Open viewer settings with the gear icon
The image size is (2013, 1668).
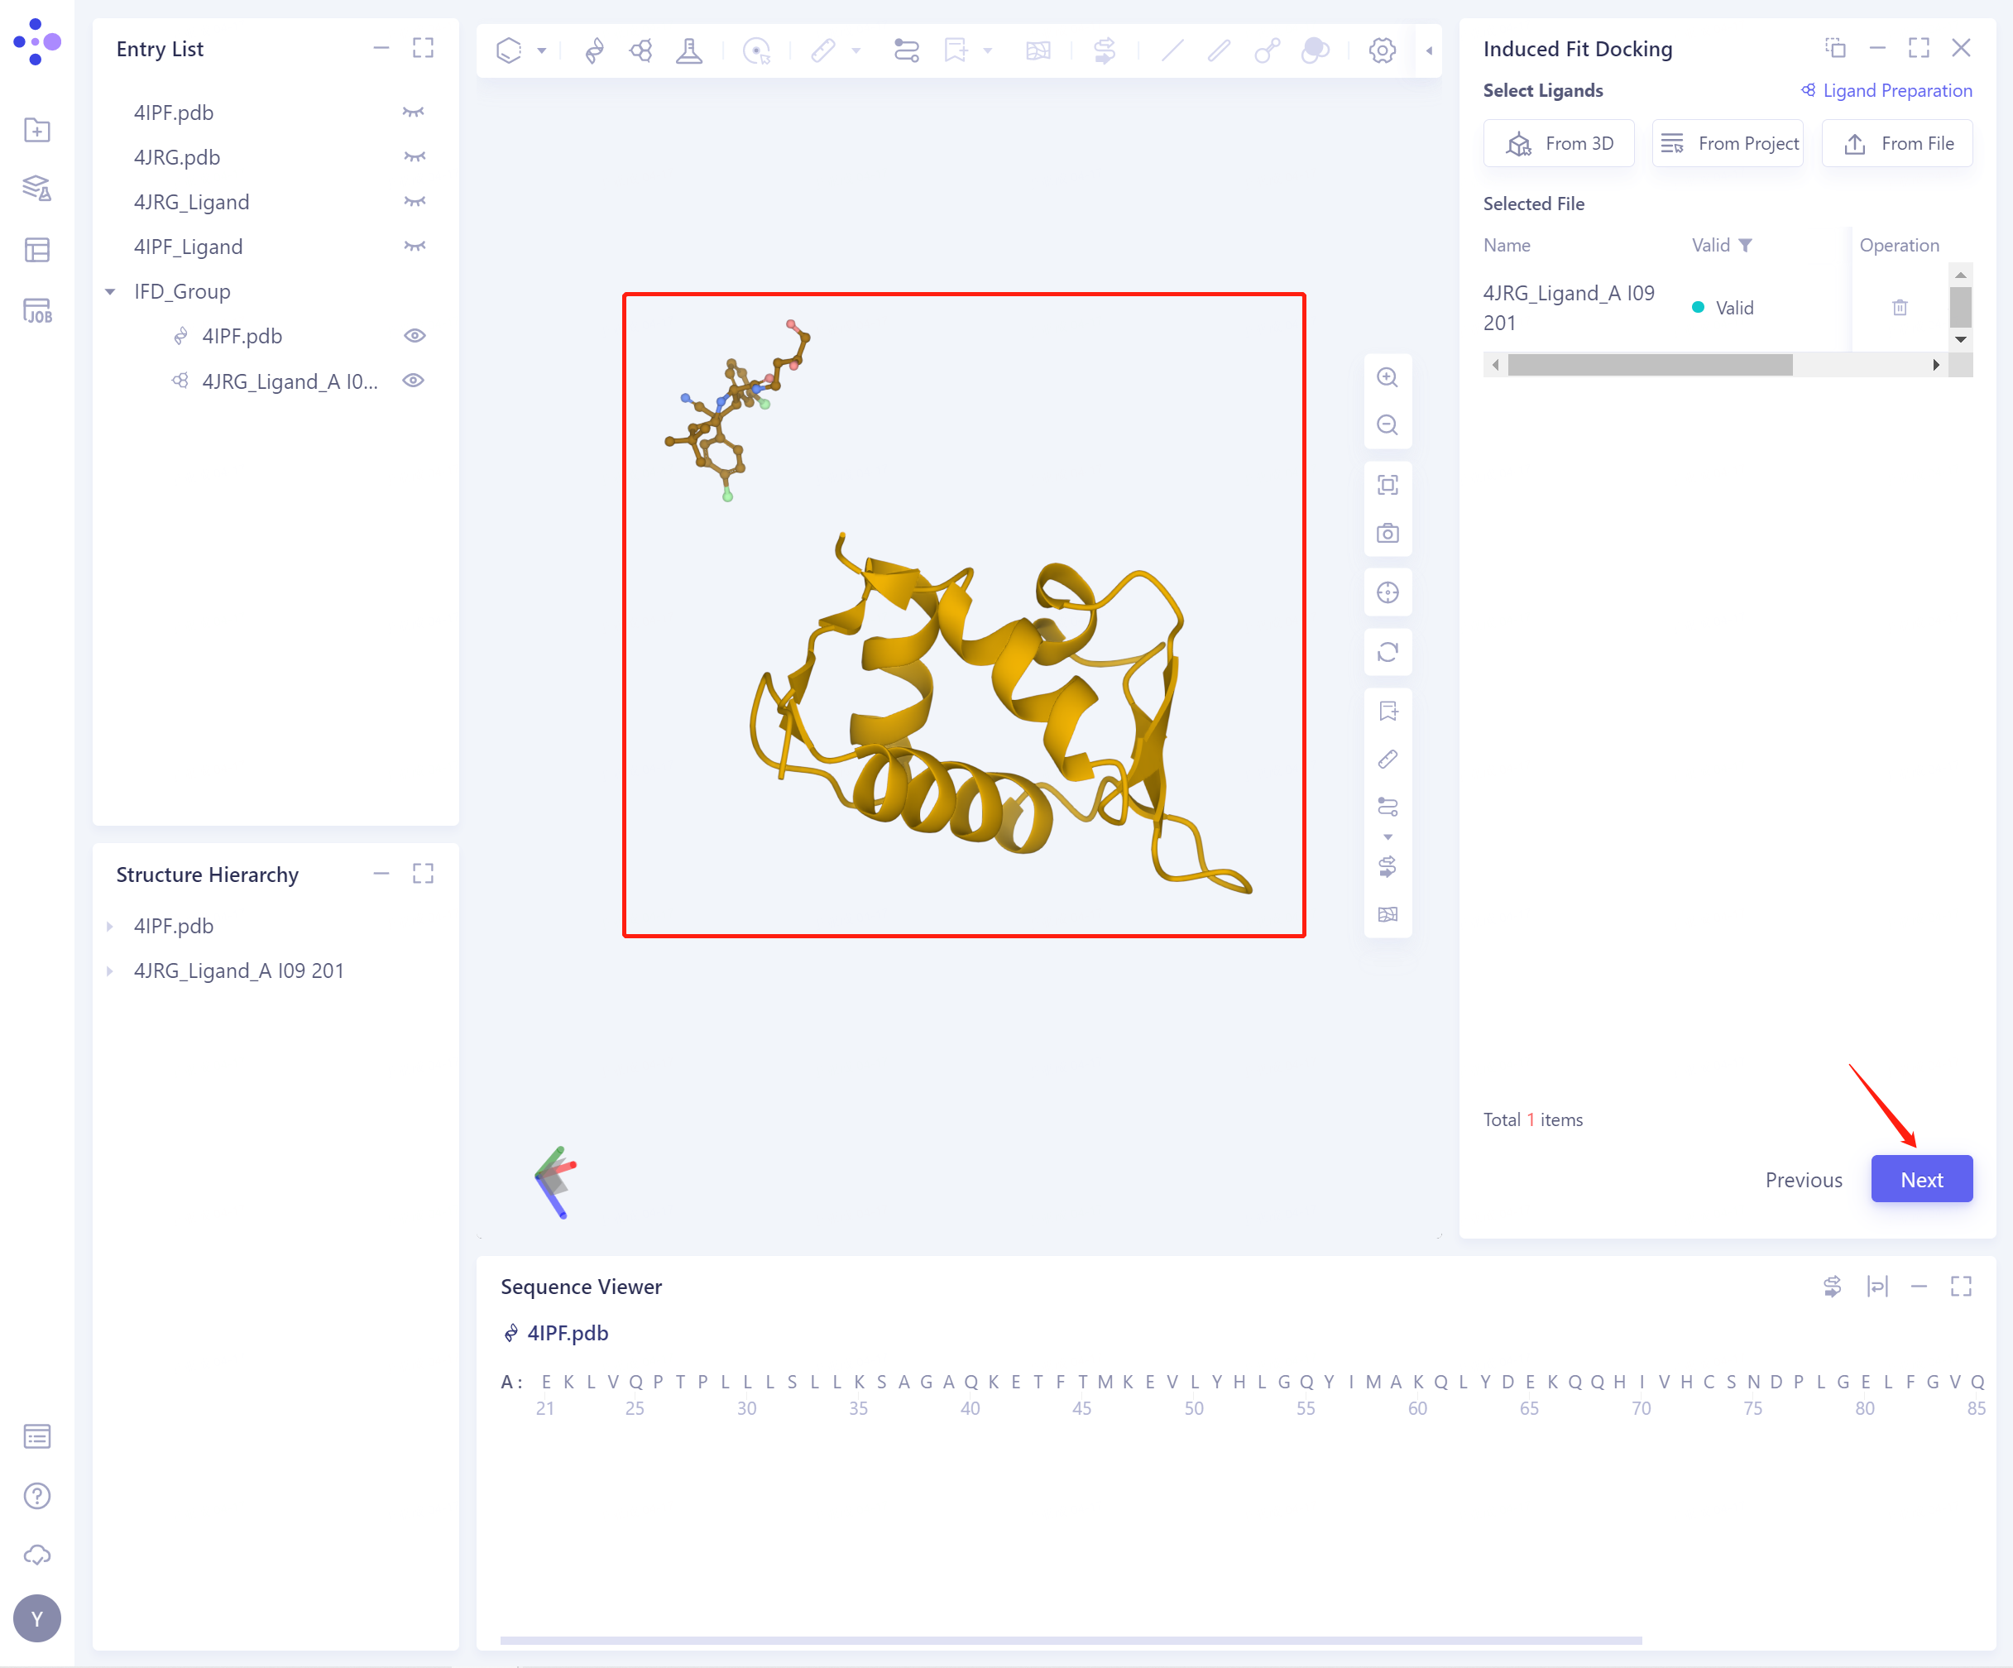(1383, 50)
